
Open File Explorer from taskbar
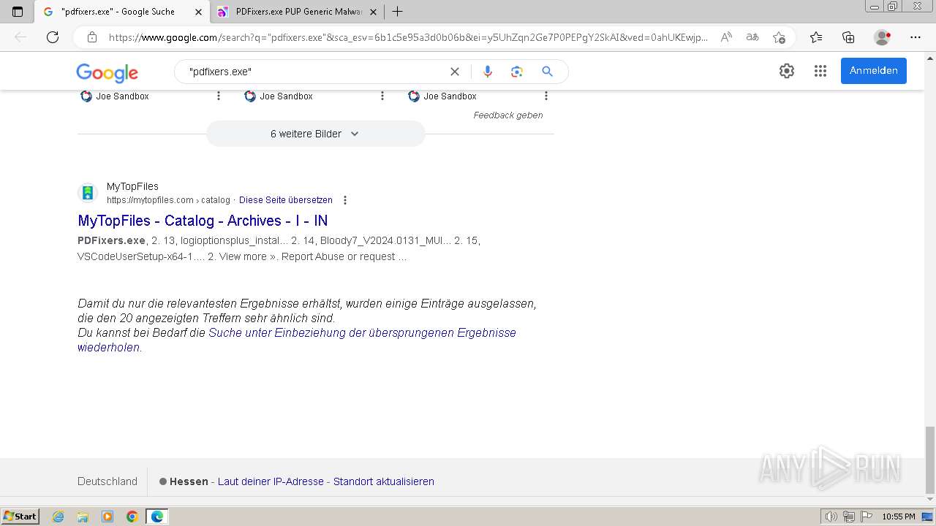coord(83,517)
